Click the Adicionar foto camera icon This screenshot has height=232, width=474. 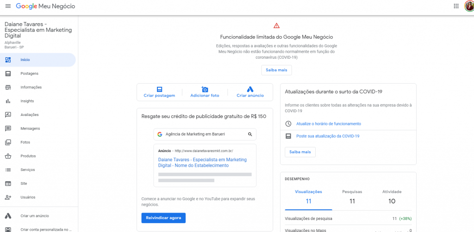pos(205,89)
